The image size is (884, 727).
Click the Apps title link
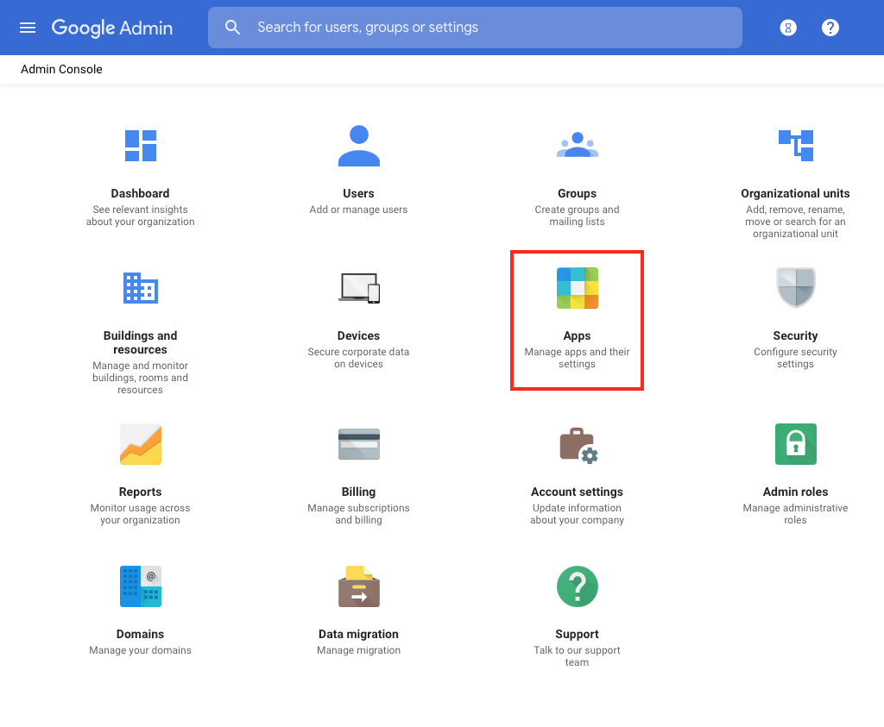[x=578, y=335]
